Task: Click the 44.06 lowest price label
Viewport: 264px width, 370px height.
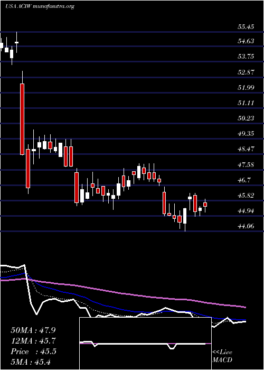Action: pos(246,226)
